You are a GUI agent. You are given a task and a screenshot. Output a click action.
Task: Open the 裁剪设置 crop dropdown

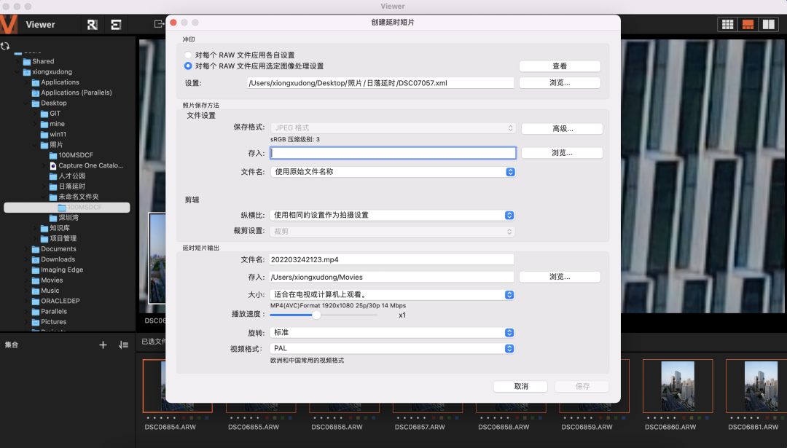coord(392,232)
